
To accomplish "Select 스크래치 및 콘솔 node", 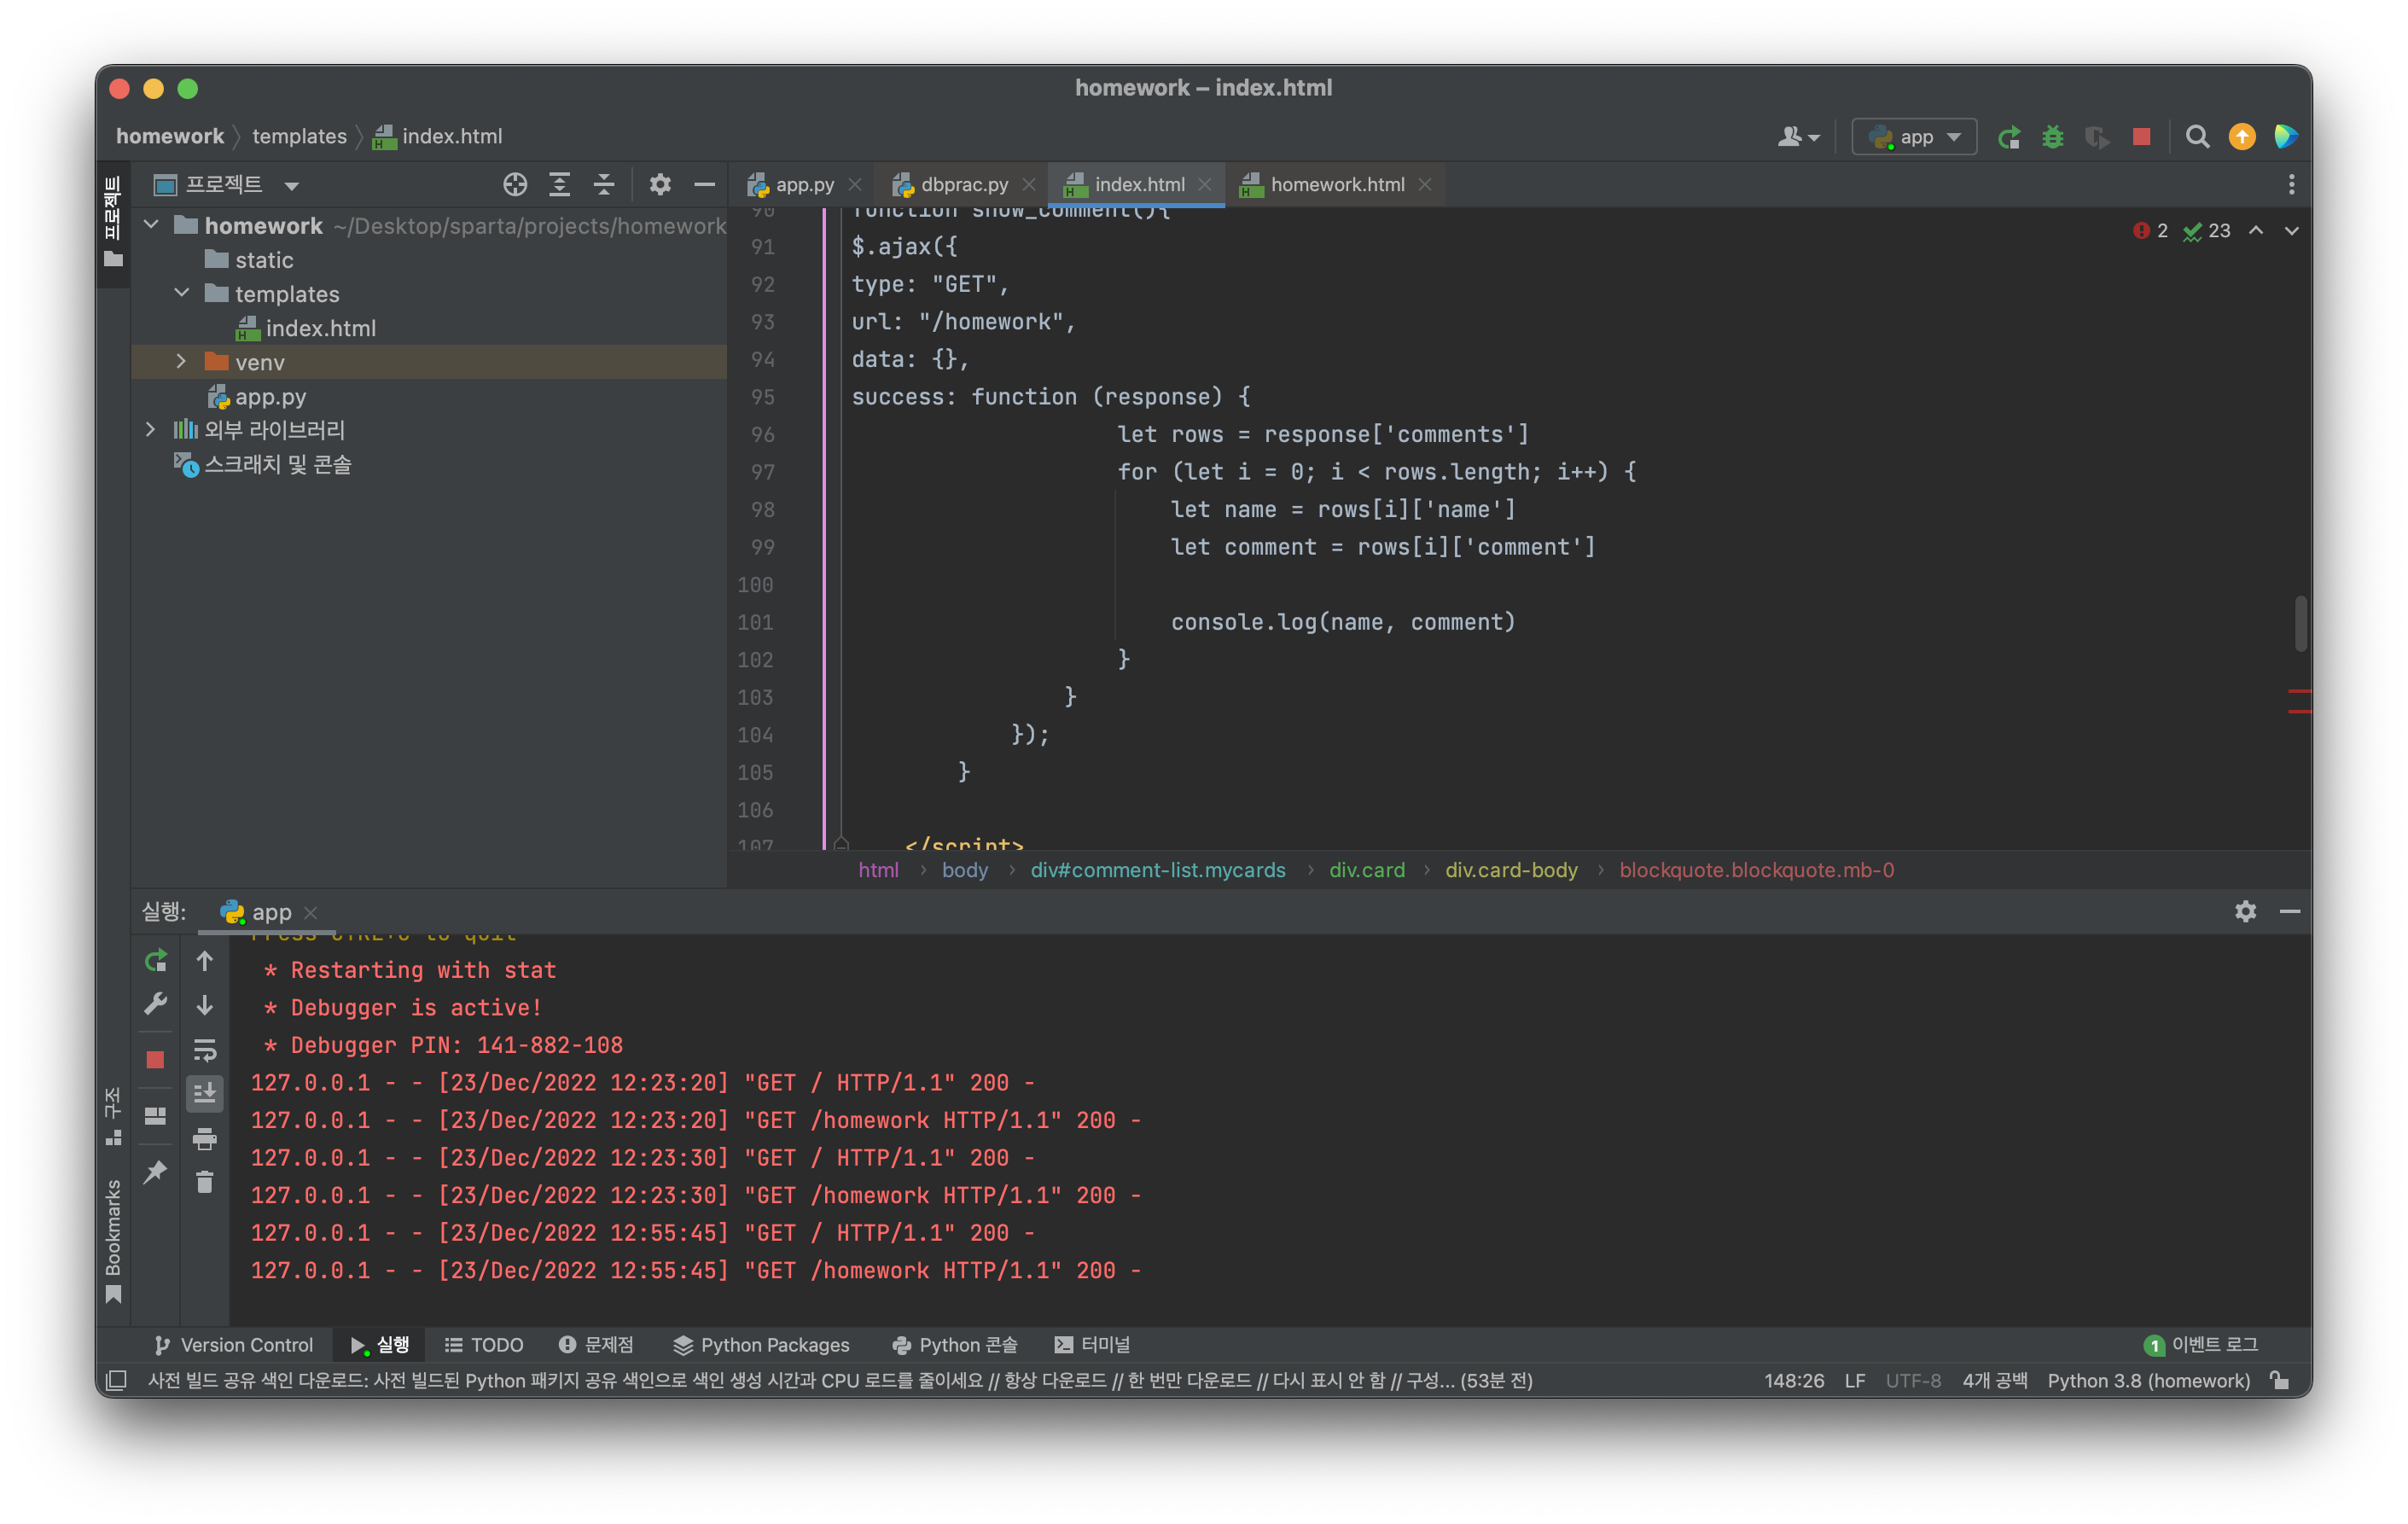I will [x=263, y=465].
